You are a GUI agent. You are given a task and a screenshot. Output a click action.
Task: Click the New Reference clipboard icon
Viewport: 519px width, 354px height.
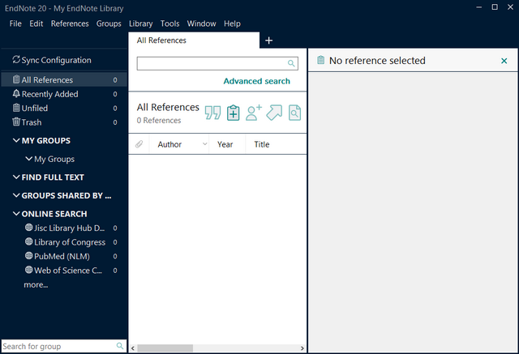point(234,113)
